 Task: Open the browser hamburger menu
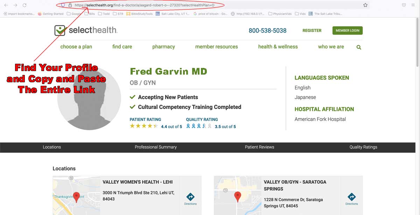click(413, 5)
